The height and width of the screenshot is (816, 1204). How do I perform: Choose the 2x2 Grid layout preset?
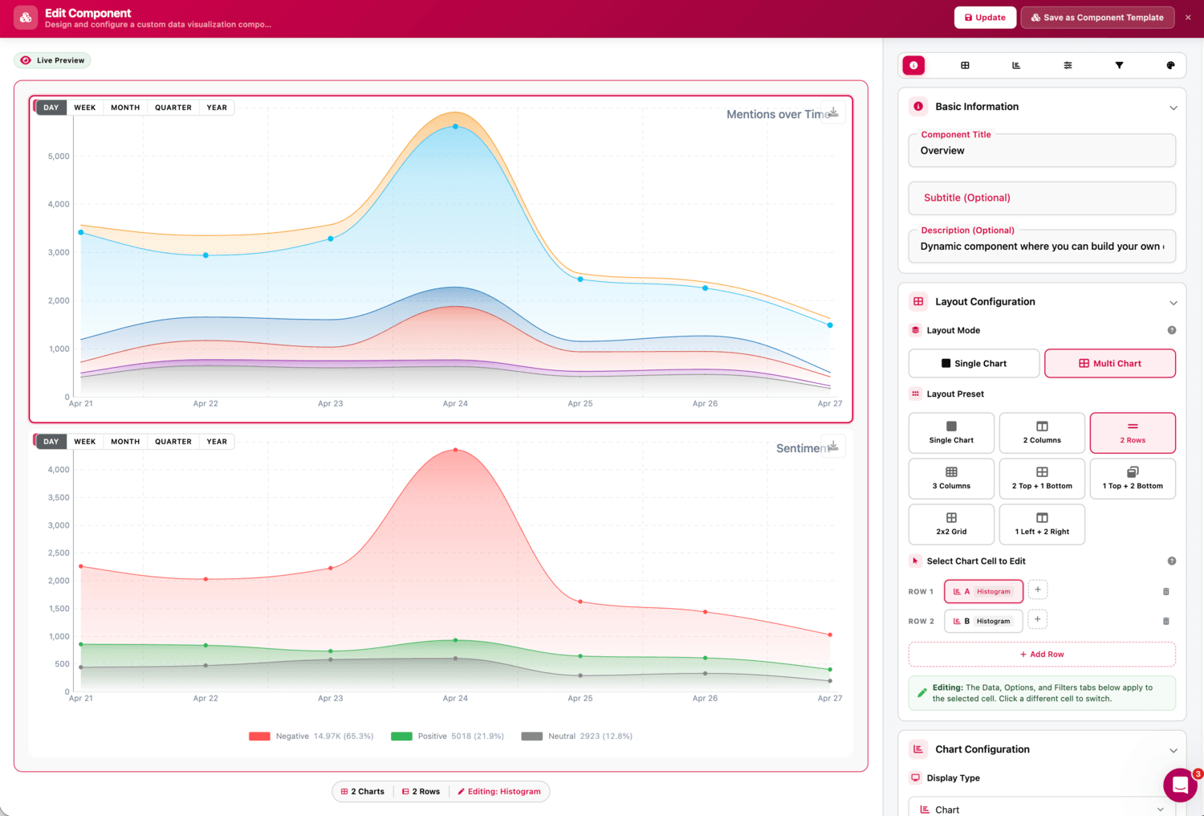point(951,524)
